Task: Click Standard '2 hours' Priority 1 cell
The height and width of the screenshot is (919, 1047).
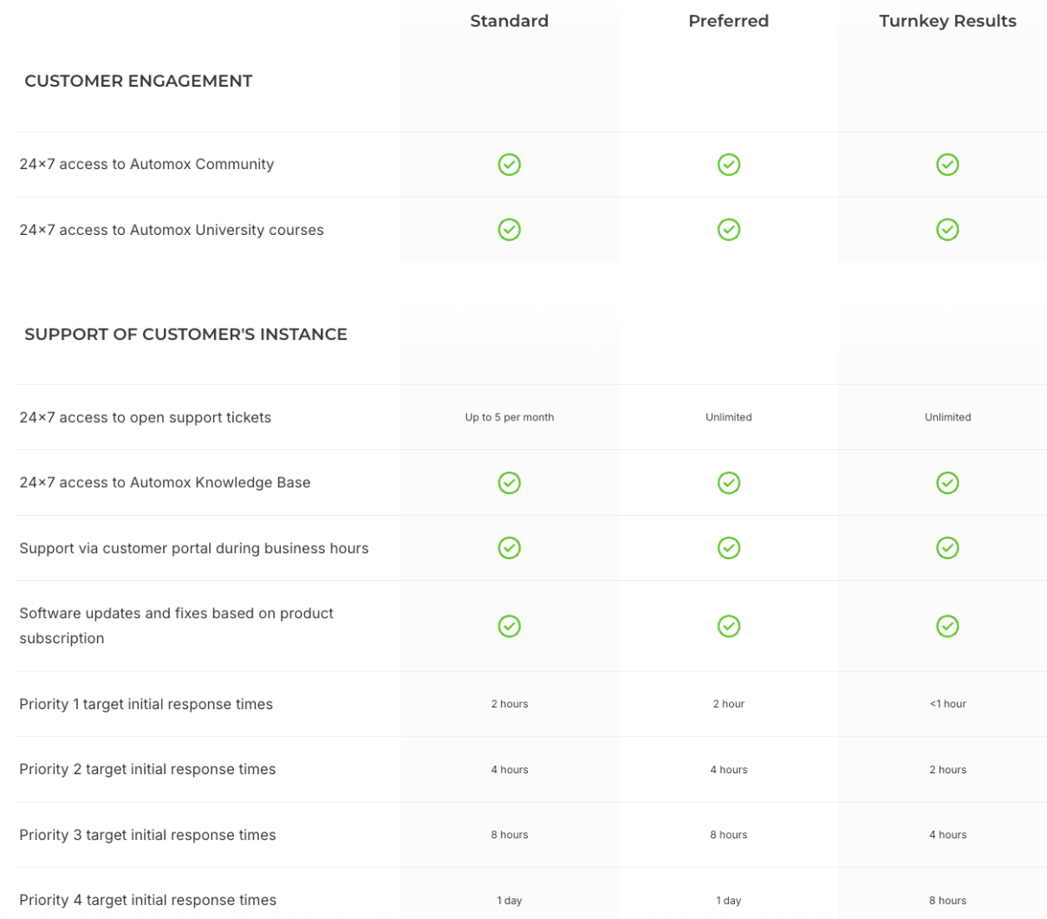Action: point(510,704)
